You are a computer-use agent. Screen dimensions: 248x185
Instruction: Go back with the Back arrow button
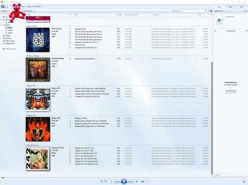pyautogui.click(x=3, y=7)
